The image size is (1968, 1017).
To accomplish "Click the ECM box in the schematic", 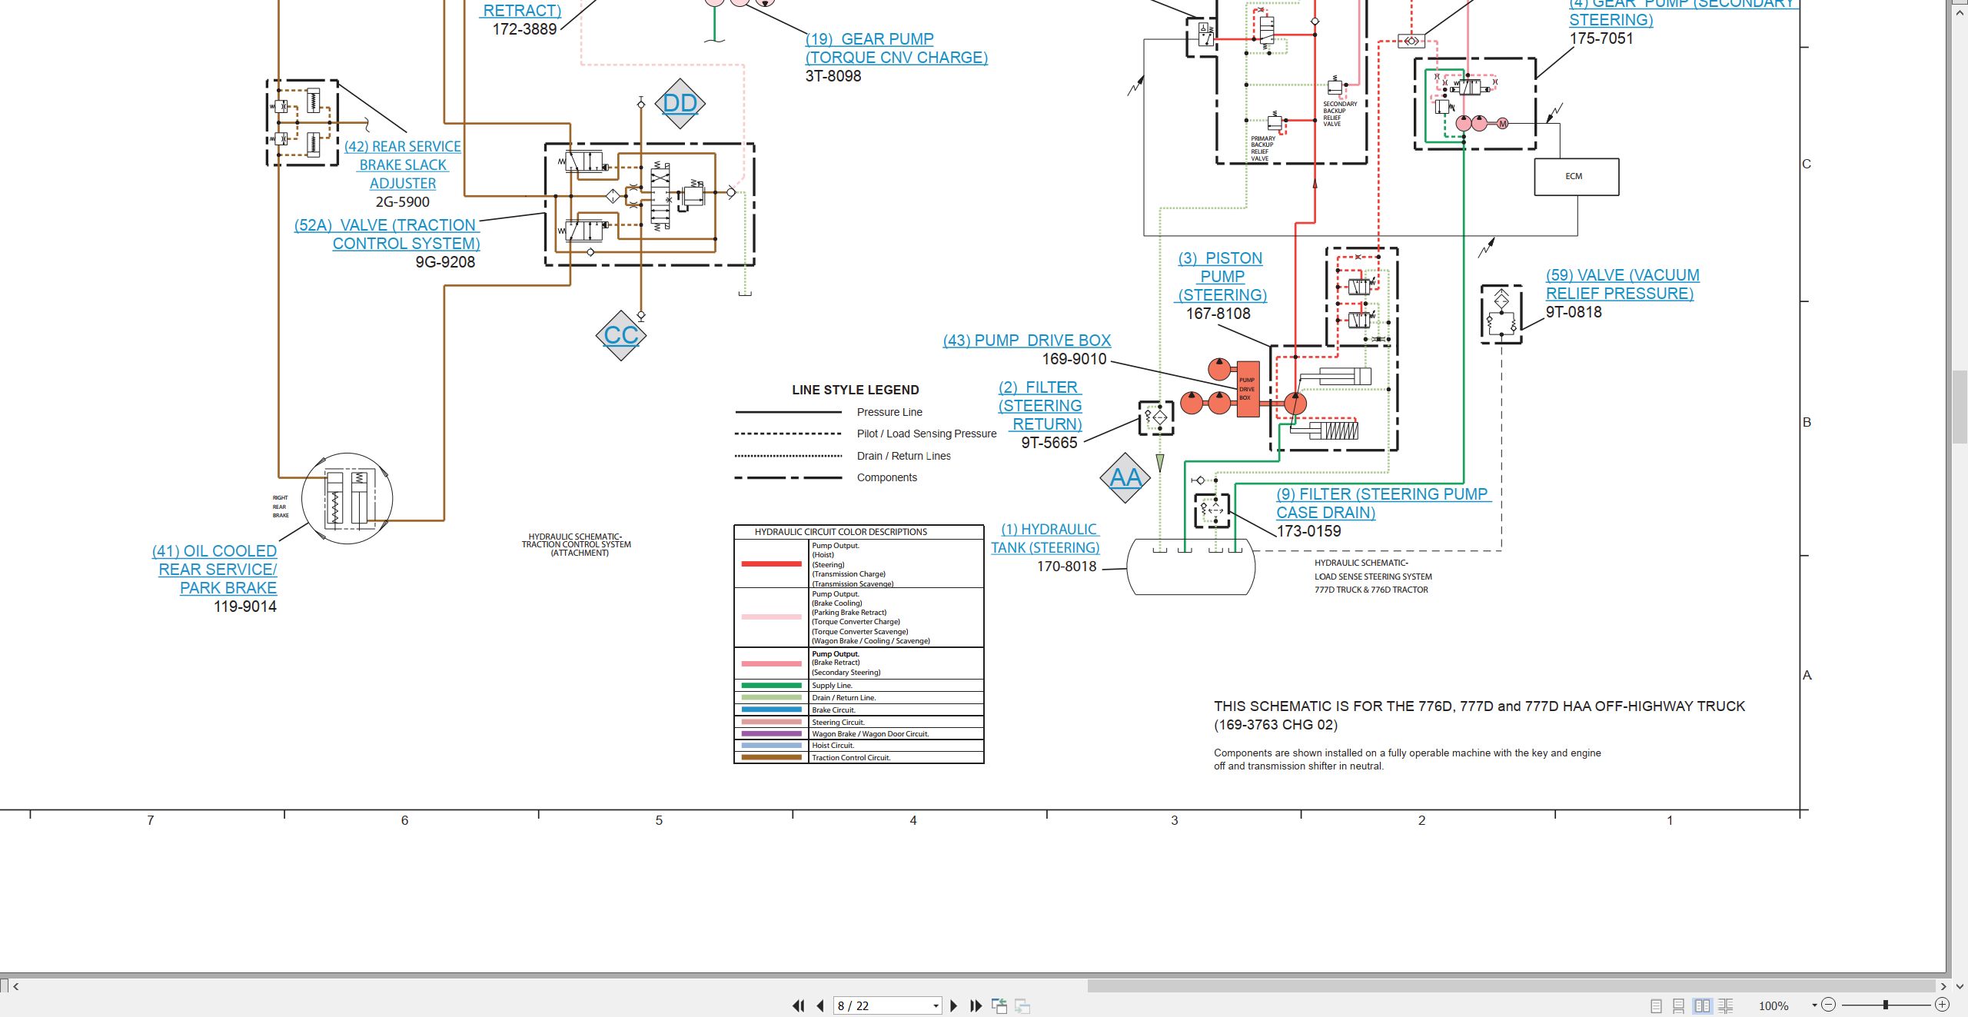I will coord(1576,176).
